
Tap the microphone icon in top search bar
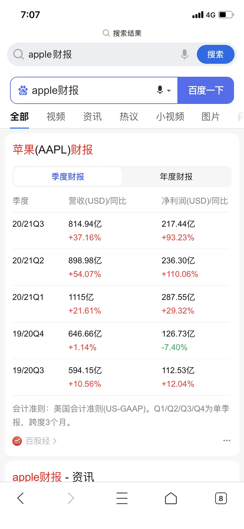tap(184, 54)
